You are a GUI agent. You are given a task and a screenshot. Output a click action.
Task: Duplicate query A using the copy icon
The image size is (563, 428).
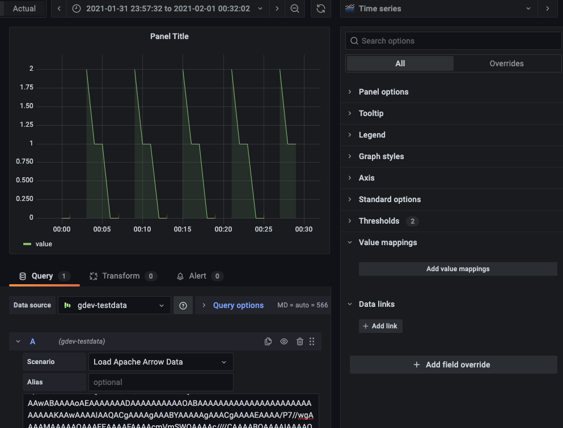tap(268, 341)
